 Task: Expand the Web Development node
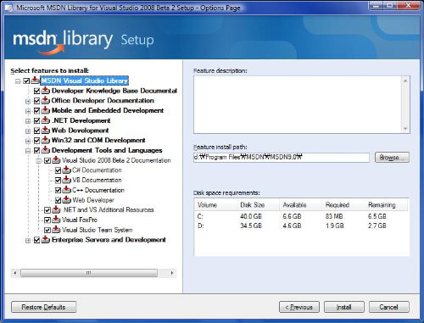click(x=28, y=131)
